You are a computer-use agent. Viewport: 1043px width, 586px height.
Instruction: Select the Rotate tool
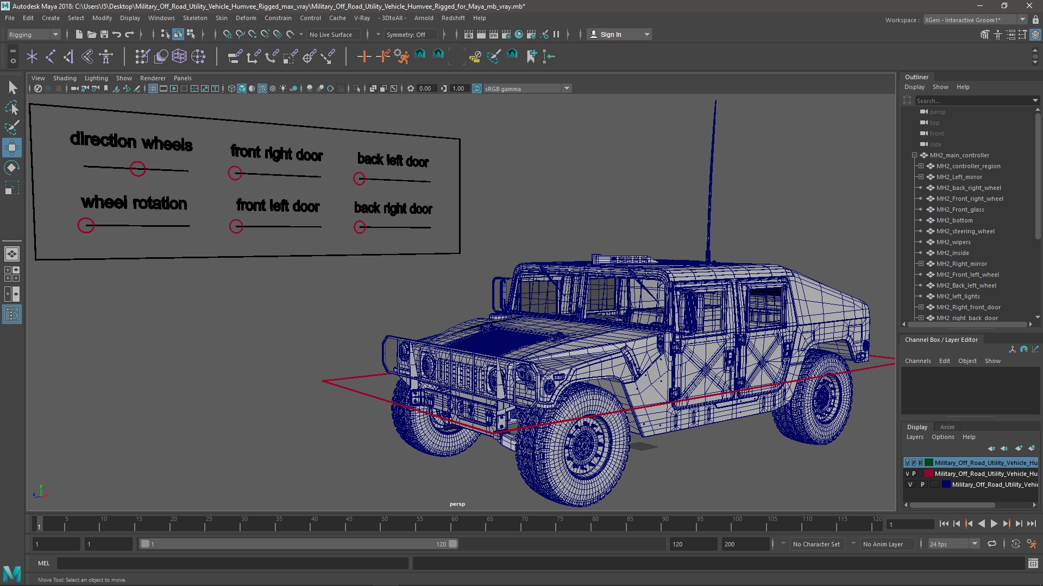point(12,168)
